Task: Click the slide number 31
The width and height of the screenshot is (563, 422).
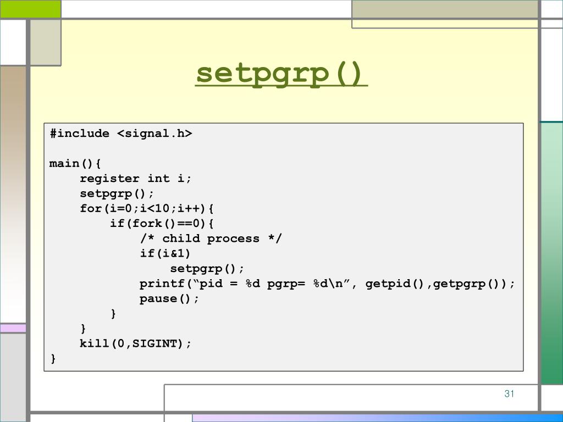Action: (x=509, y=393)
